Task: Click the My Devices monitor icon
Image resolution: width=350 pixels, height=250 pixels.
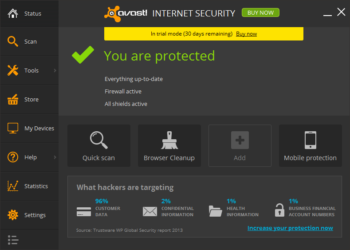Action: 13,128
